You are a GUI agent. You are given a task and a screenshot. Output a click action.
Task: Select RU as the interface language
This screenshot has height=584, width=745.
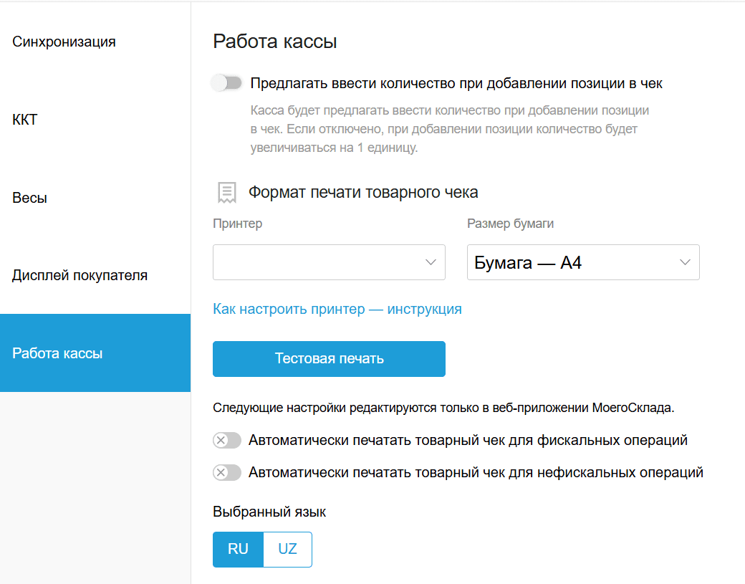coord(237,549)
